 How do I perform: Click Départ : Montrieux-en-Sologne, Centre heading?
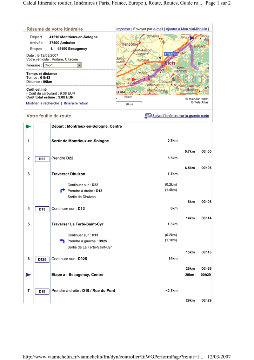click(x=87, y=126)
